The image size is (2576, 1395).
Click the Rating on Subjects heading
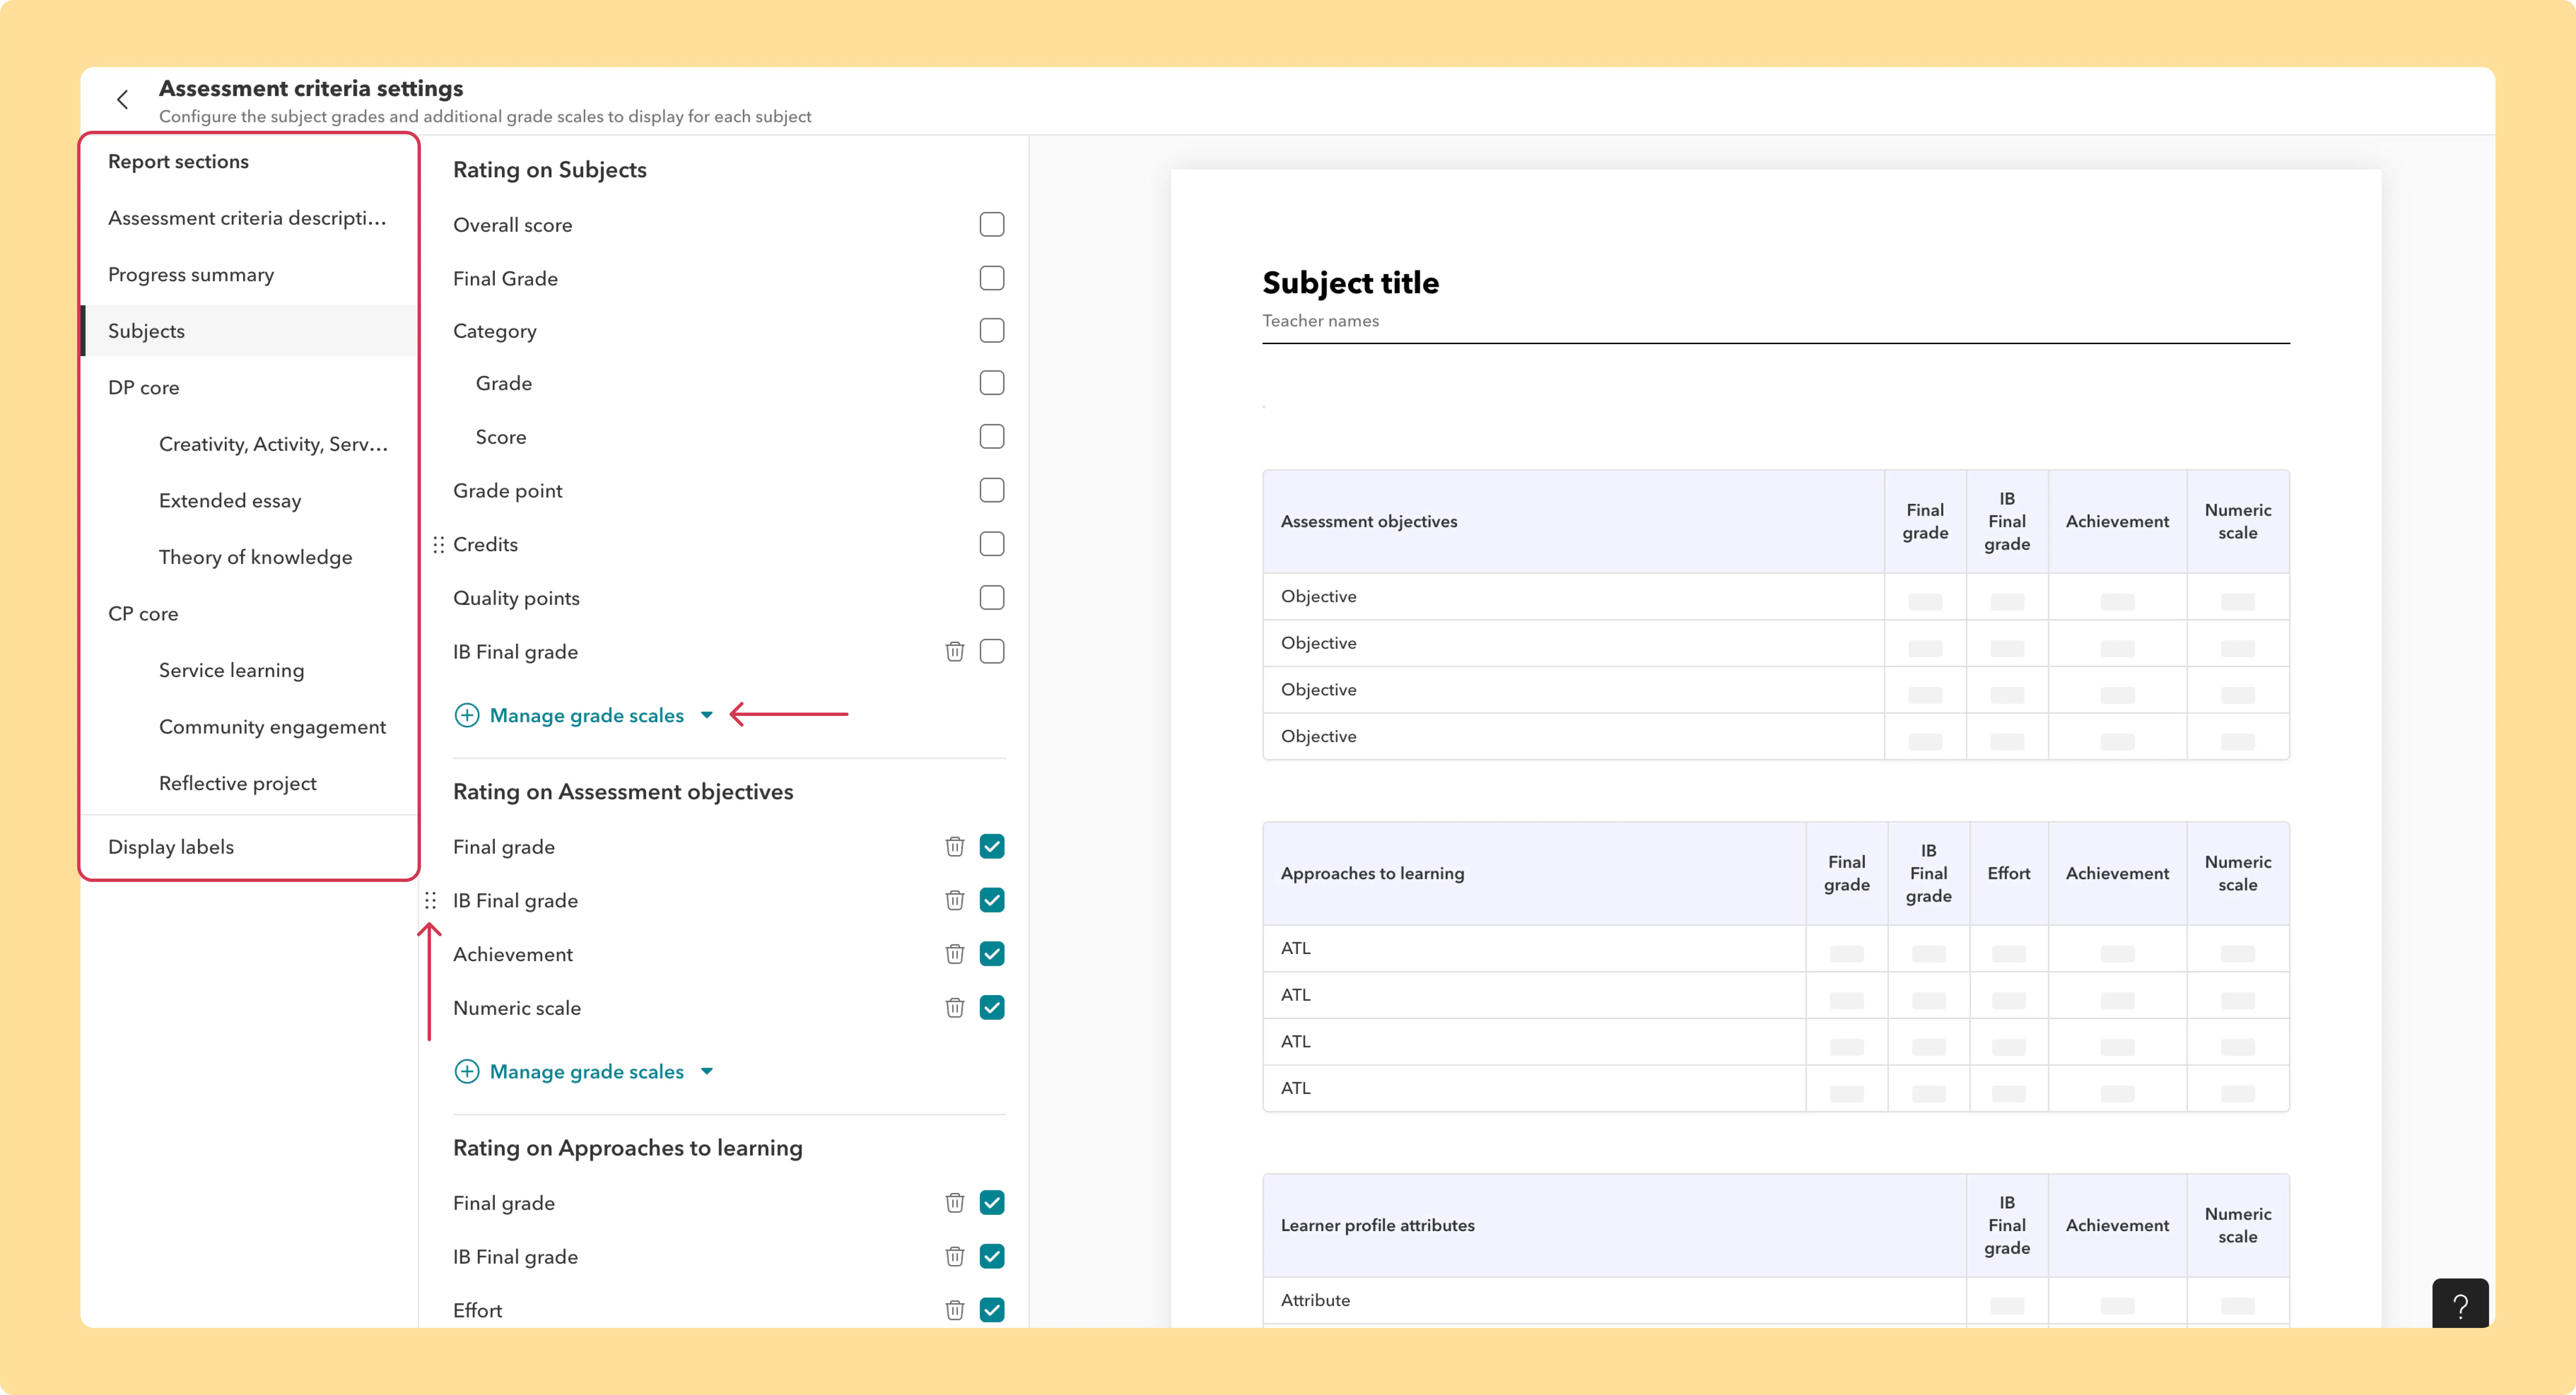[550, 170]
